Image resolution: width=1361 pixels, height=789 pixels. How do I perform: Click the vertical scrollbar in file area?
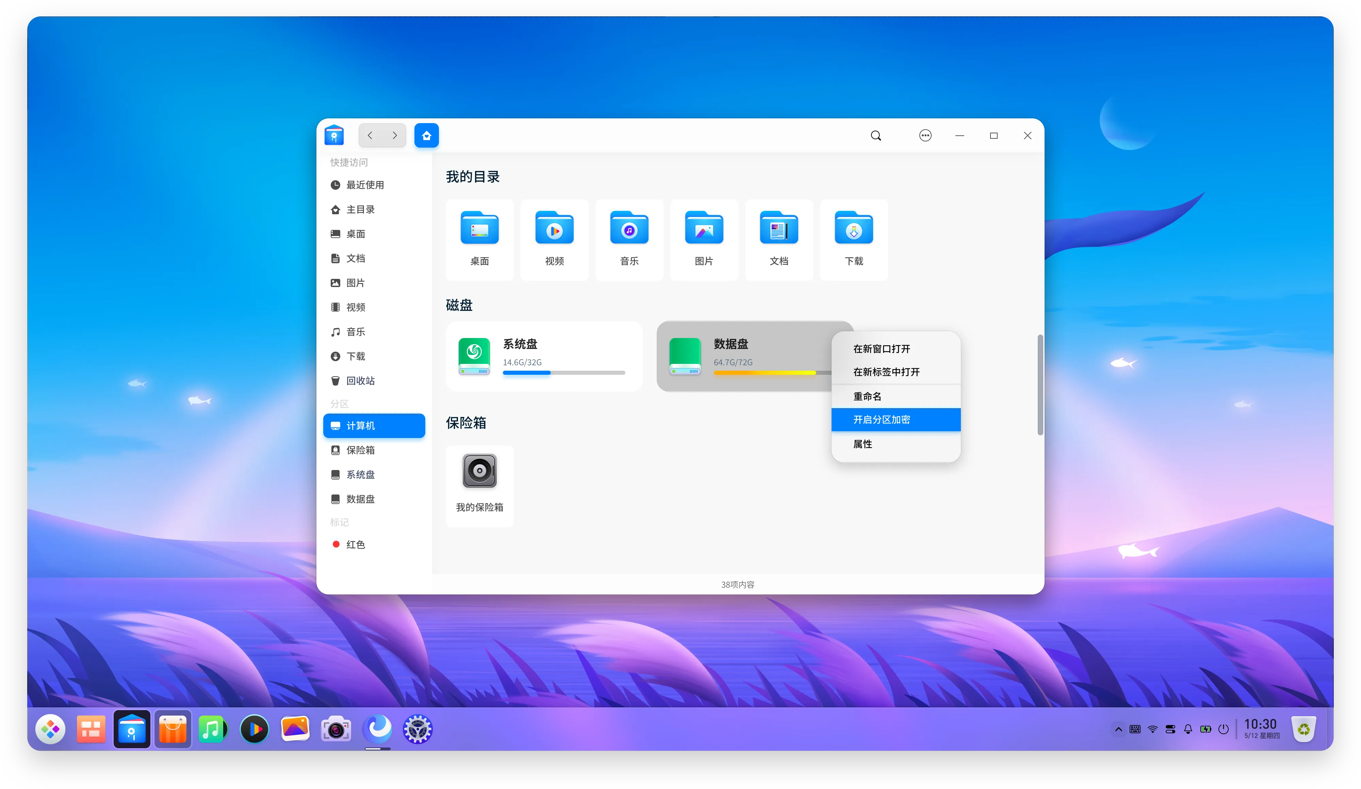point(1040,385)
